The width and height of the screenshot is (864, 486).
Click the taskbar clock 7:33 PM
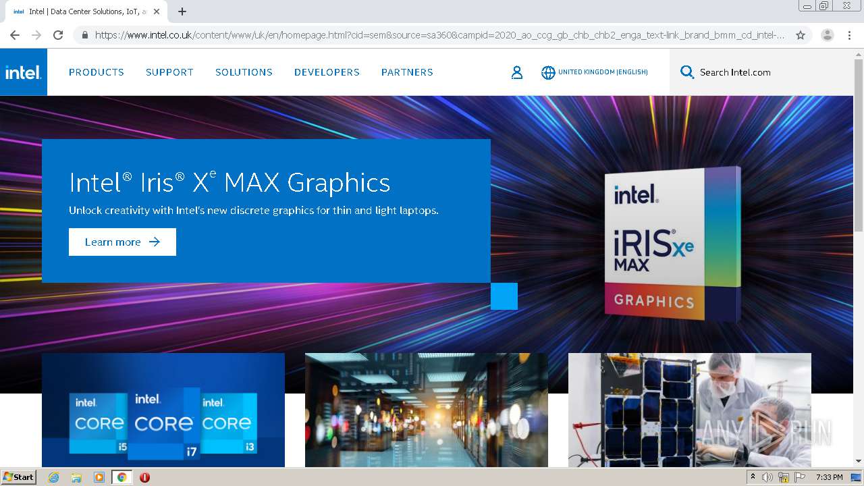coord(829,477)
